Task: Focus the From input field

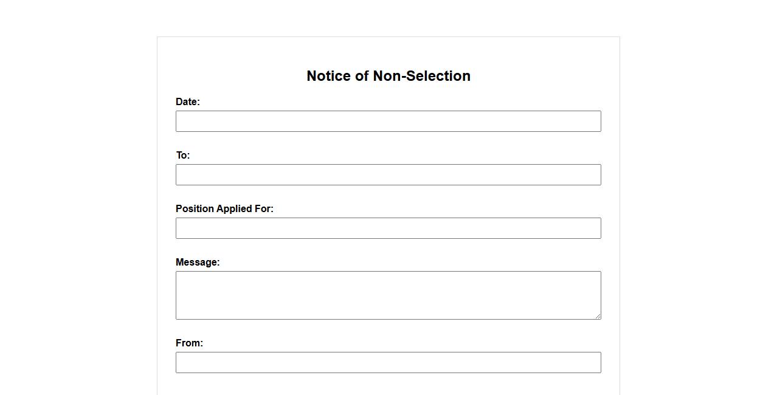Action: click(x=388, y=362)
